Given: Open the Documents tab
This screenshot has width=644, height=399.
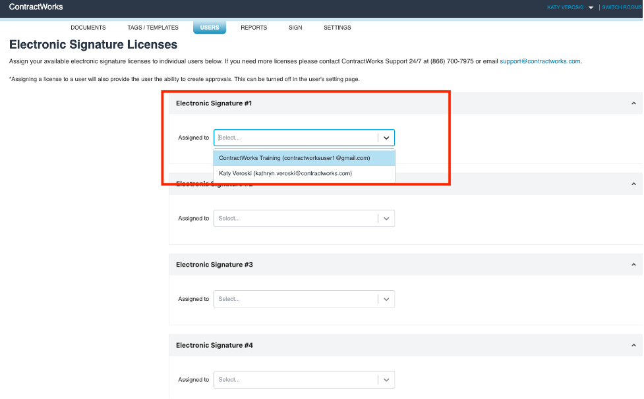Looking at the screenshot, I should [88, 28].
